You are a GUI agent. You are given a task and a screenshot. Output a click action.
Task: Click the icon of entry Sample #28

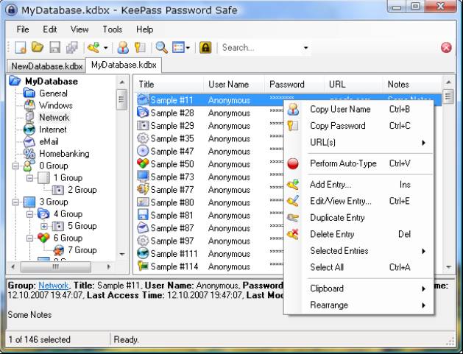(143, 113)
